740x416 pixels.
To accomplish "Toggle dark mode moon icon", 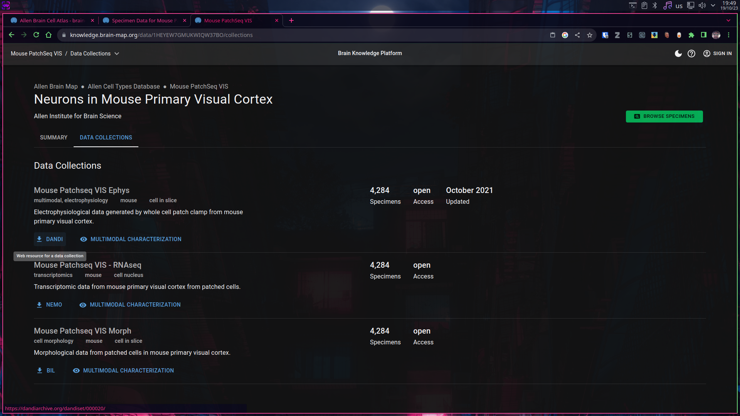I will (x=678, y=54).
